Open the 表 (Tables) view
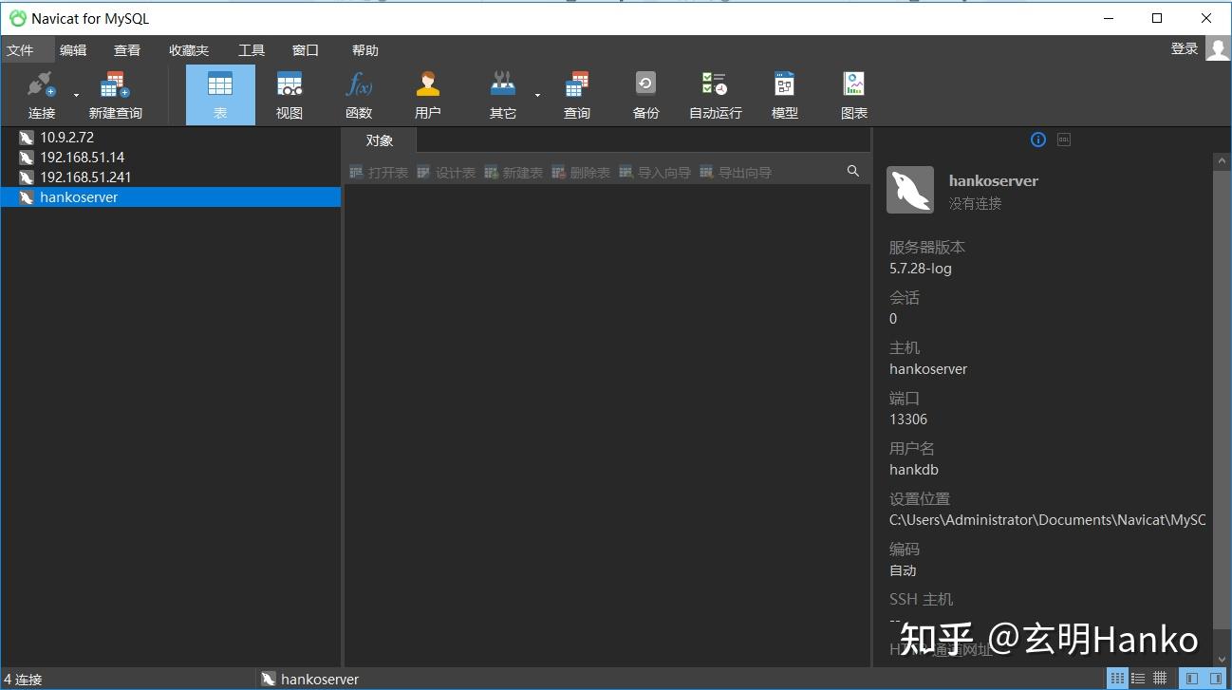 pyautogui.click(x=219, y=93)
